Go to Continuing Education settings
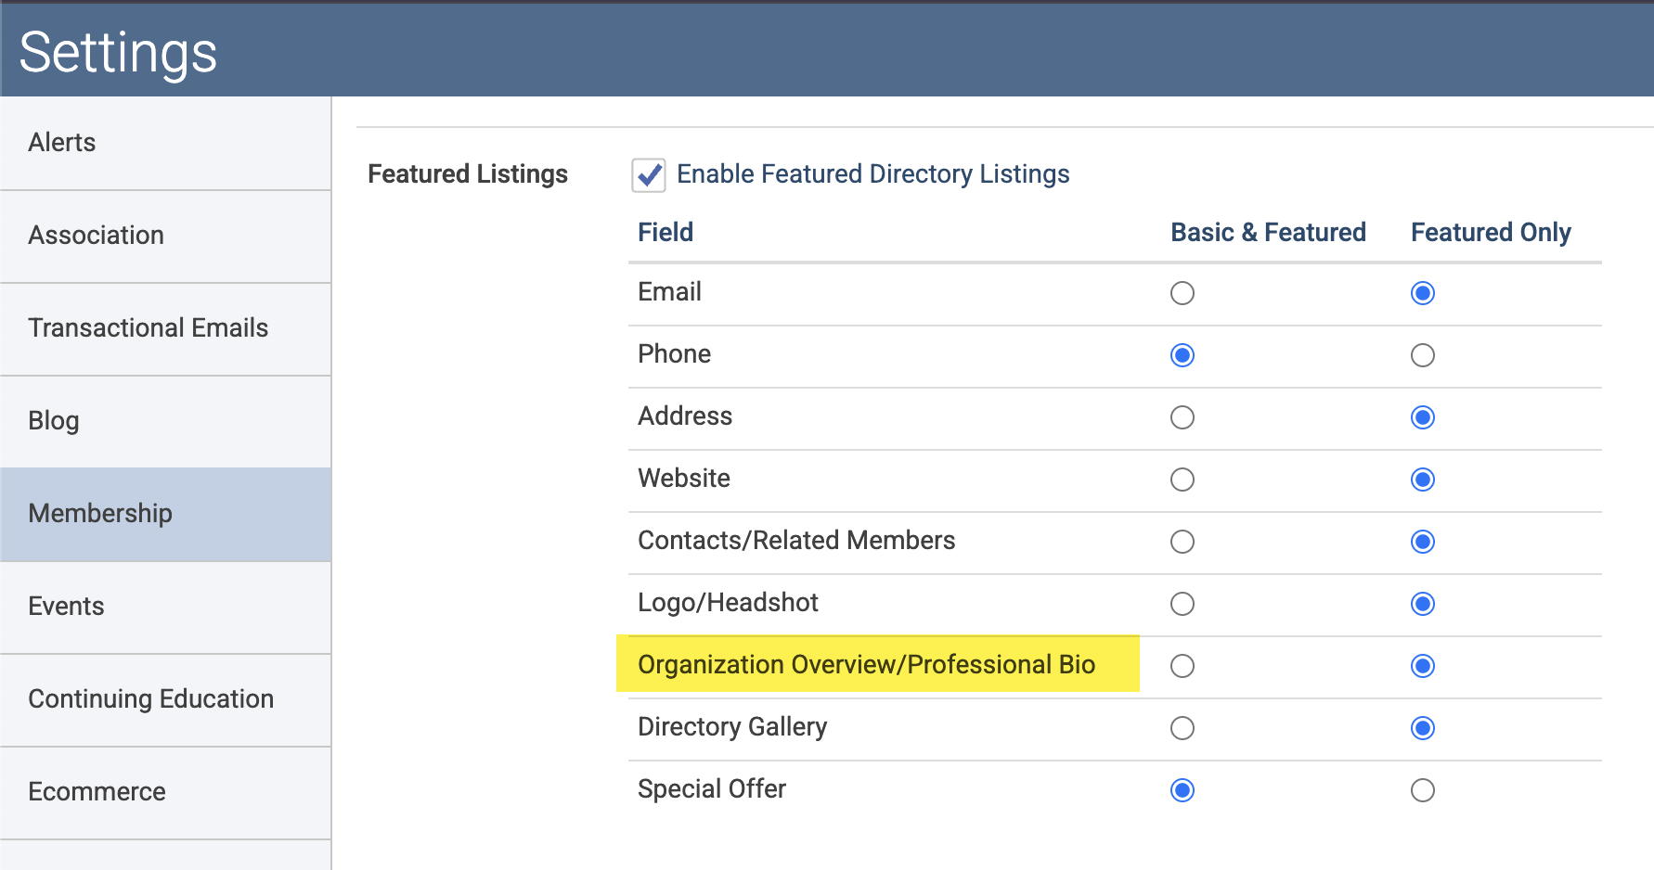This screenshot has height=870, width=1654. 165,700
